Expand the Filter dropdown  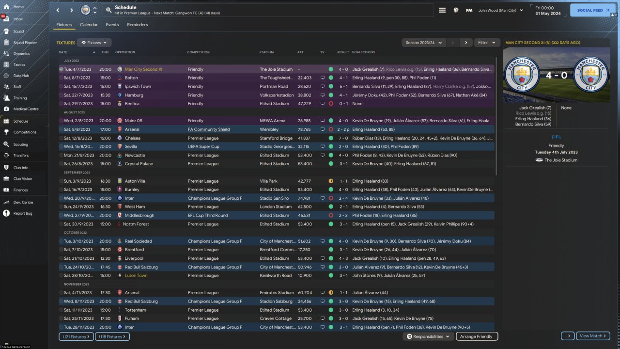[x=487, y=43]
